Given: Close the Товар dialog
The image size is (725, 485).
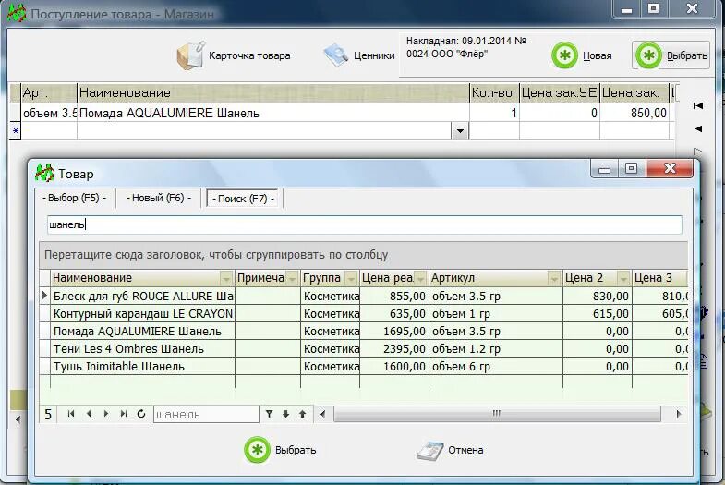Looking at the screenshot, I should pos(670,168).
